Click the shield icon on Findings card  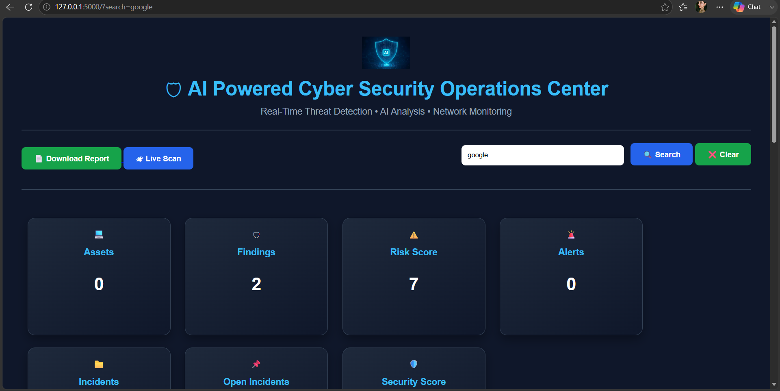pos(256,235)
